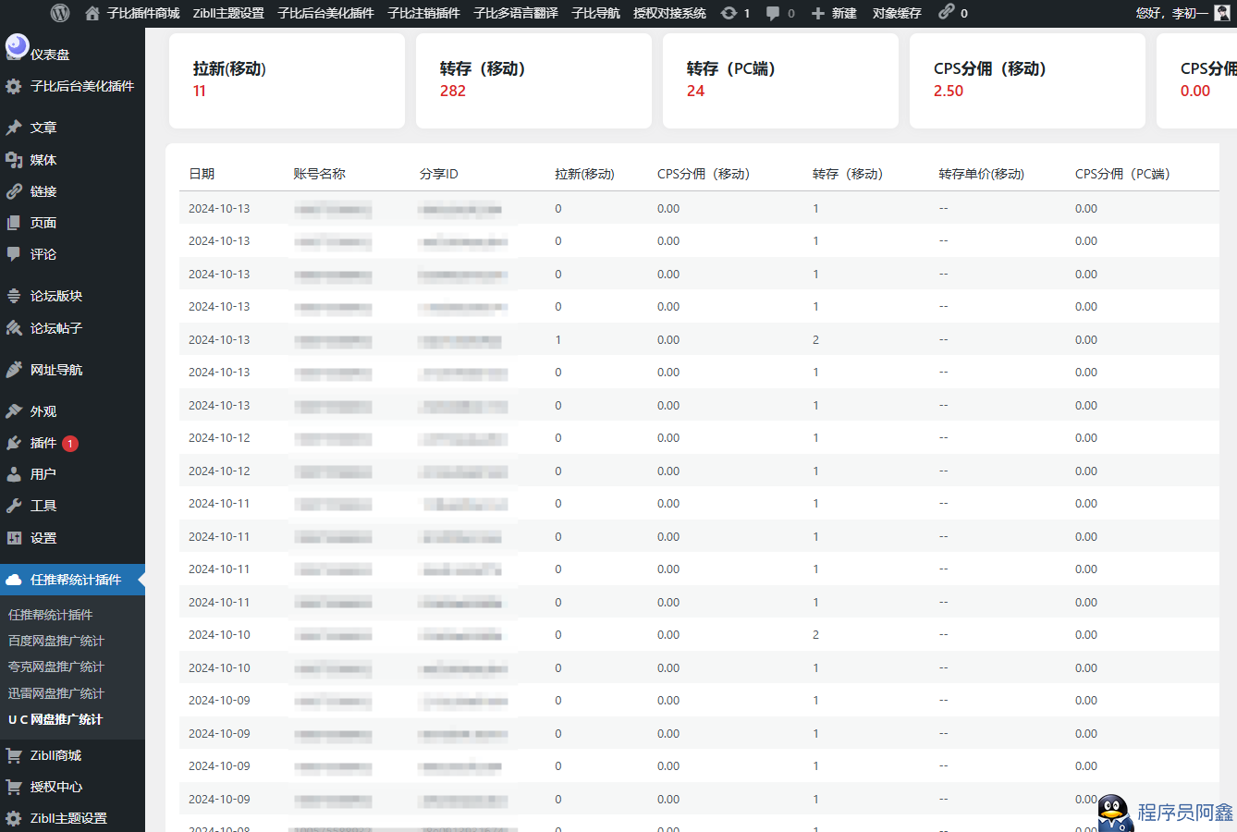
Task: Click the comment icon for 评论
Action: pos(14,254)
